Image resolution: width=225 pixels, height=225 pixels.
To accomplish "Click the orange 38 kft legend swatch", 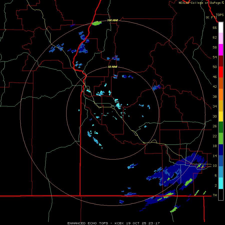I will (221, 94).
